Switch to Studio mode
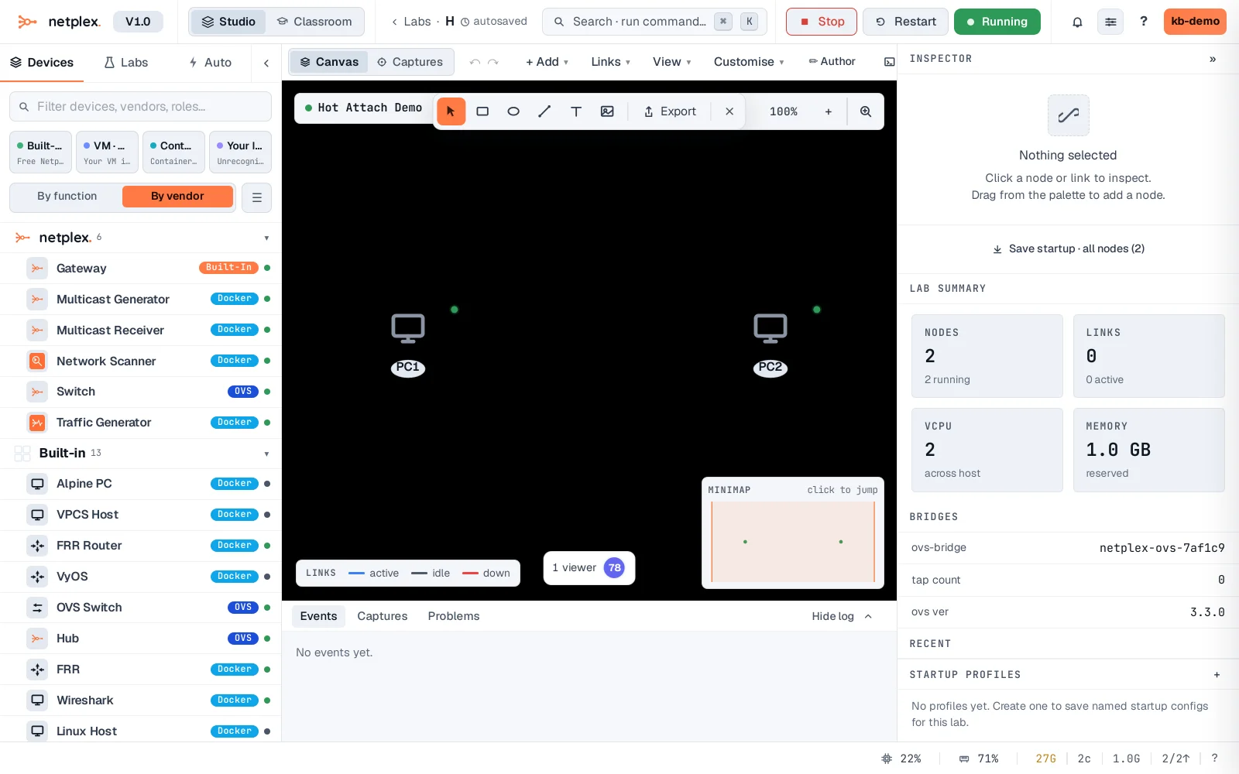Image resolution: width=1239 pixels, height=774 pixels. coord(228,22)
